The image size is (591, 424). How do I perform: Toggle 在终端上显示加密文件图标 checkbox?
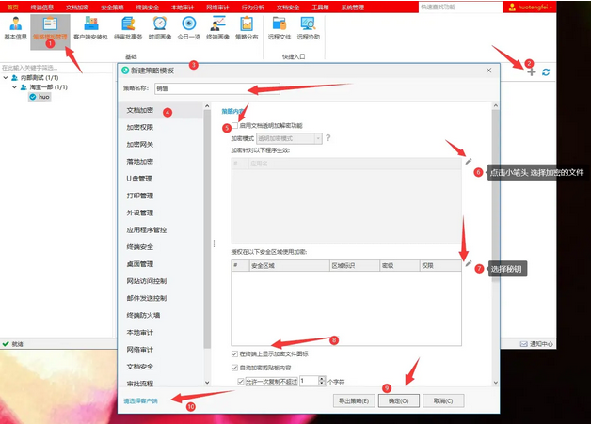(235, 354)
